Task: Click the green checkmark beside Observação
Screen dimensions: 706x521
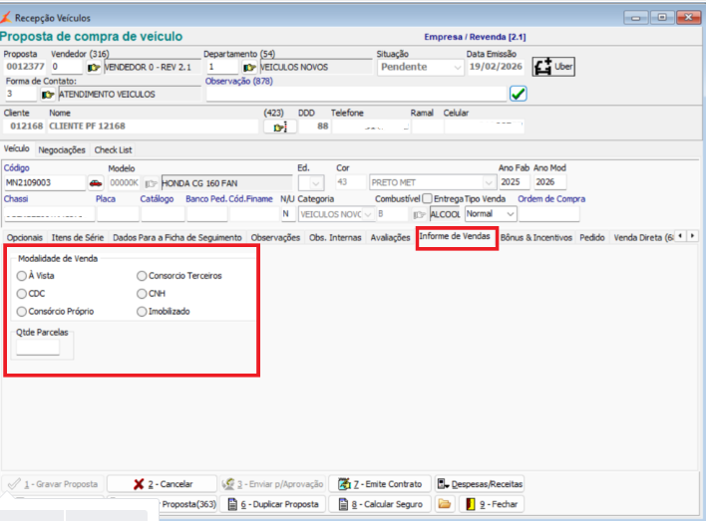Action: click(519, 94)
